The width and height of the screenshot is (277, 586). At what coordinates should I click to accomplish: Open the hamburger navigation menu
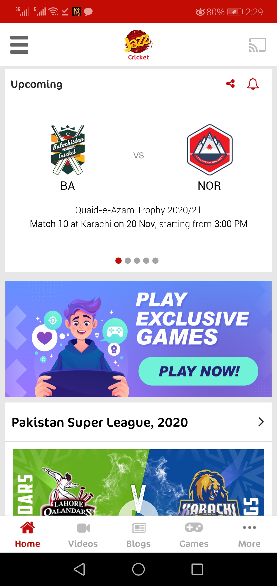(19, 45)
